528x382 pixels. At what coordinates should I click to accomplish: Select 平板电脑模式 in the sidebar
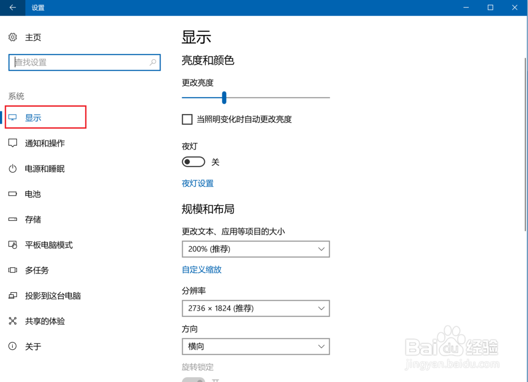[x=45, y=245]
